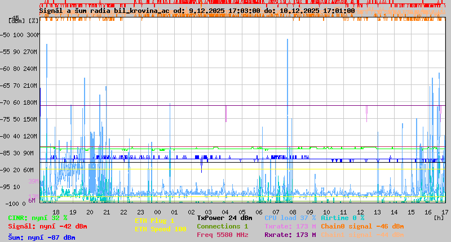
Task: Click the '-75 50 150M' y-axis label
Action: (19, 119)
